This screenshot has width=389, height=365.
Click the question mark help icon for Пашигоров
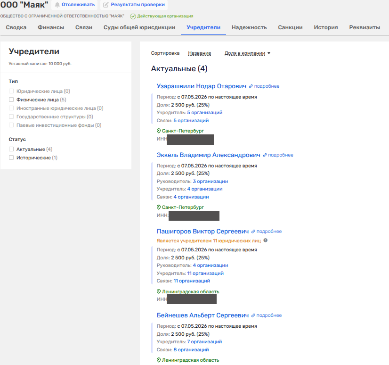[x=266, y=241]
